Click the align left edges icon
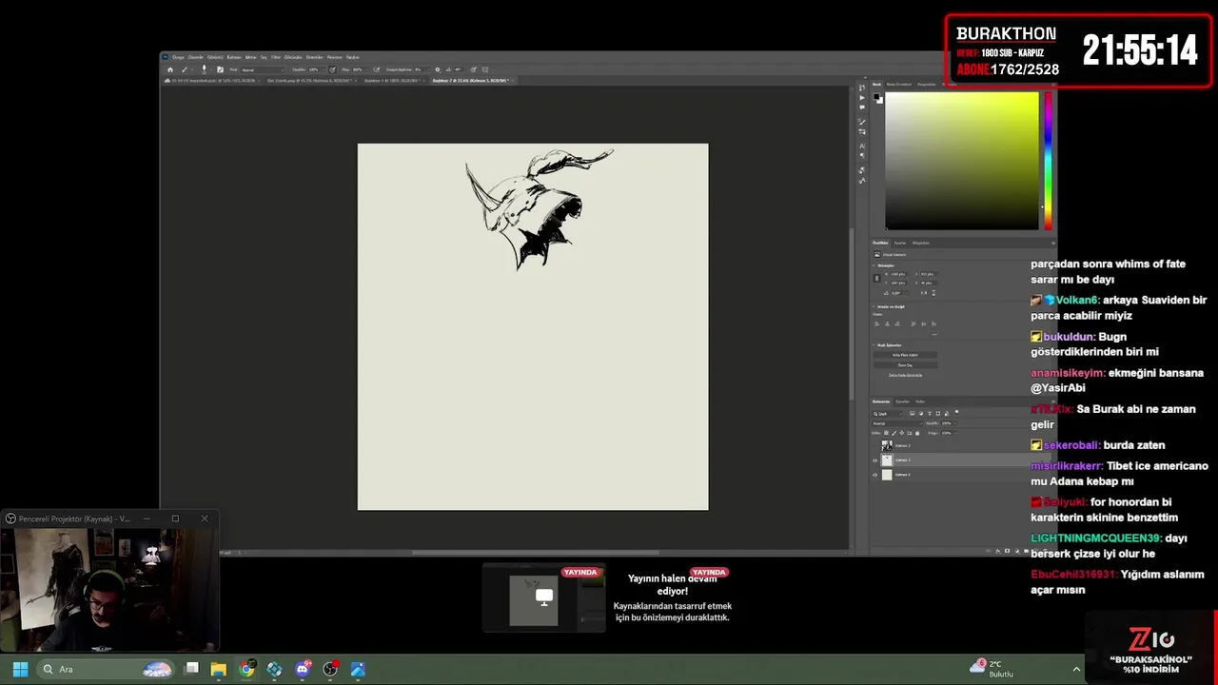The height and width of the screenshot is (685, 1218). click(x=876, y=323)
